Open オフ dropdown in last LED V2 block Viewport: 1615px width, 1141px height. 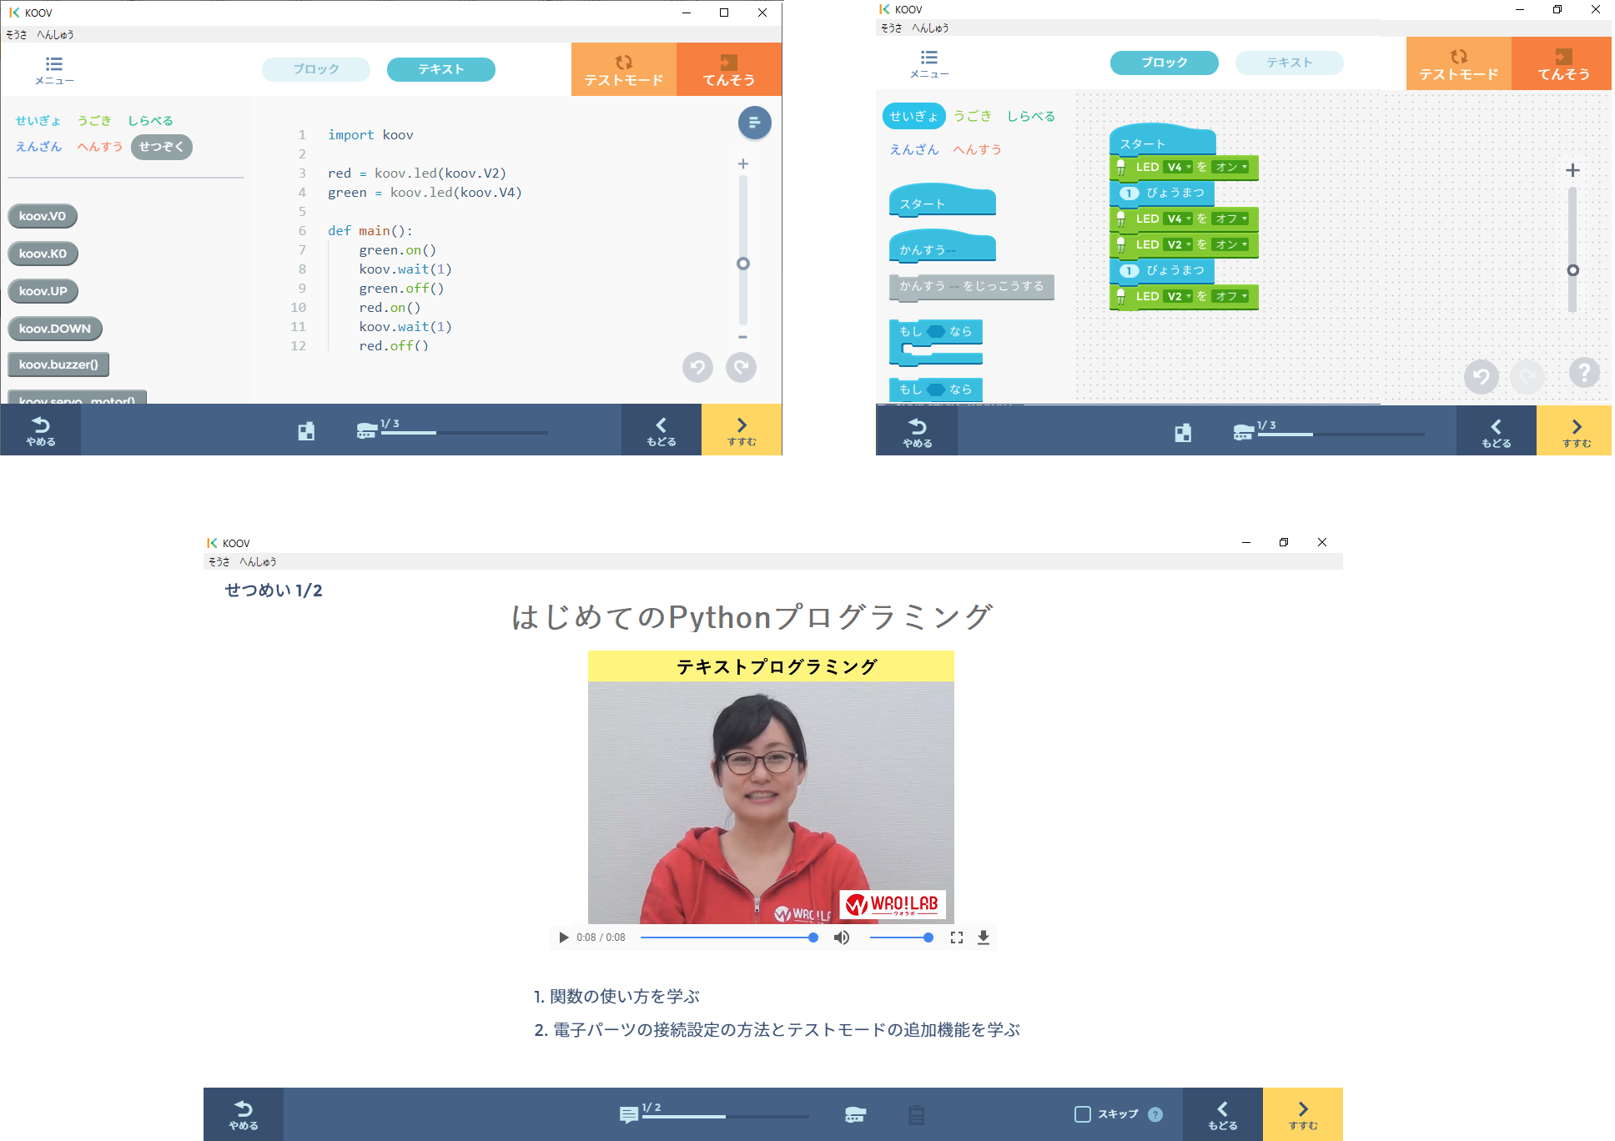click(x=1231, y=296)
